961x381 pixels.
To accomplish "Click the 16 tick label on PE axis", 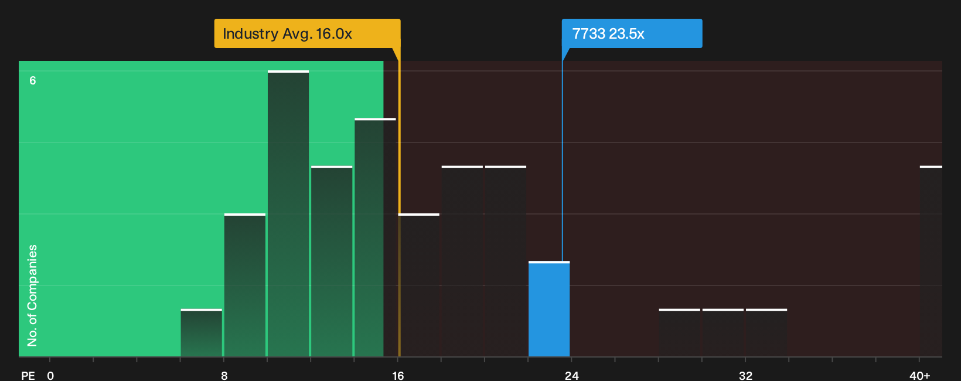I will pos(398,375).
